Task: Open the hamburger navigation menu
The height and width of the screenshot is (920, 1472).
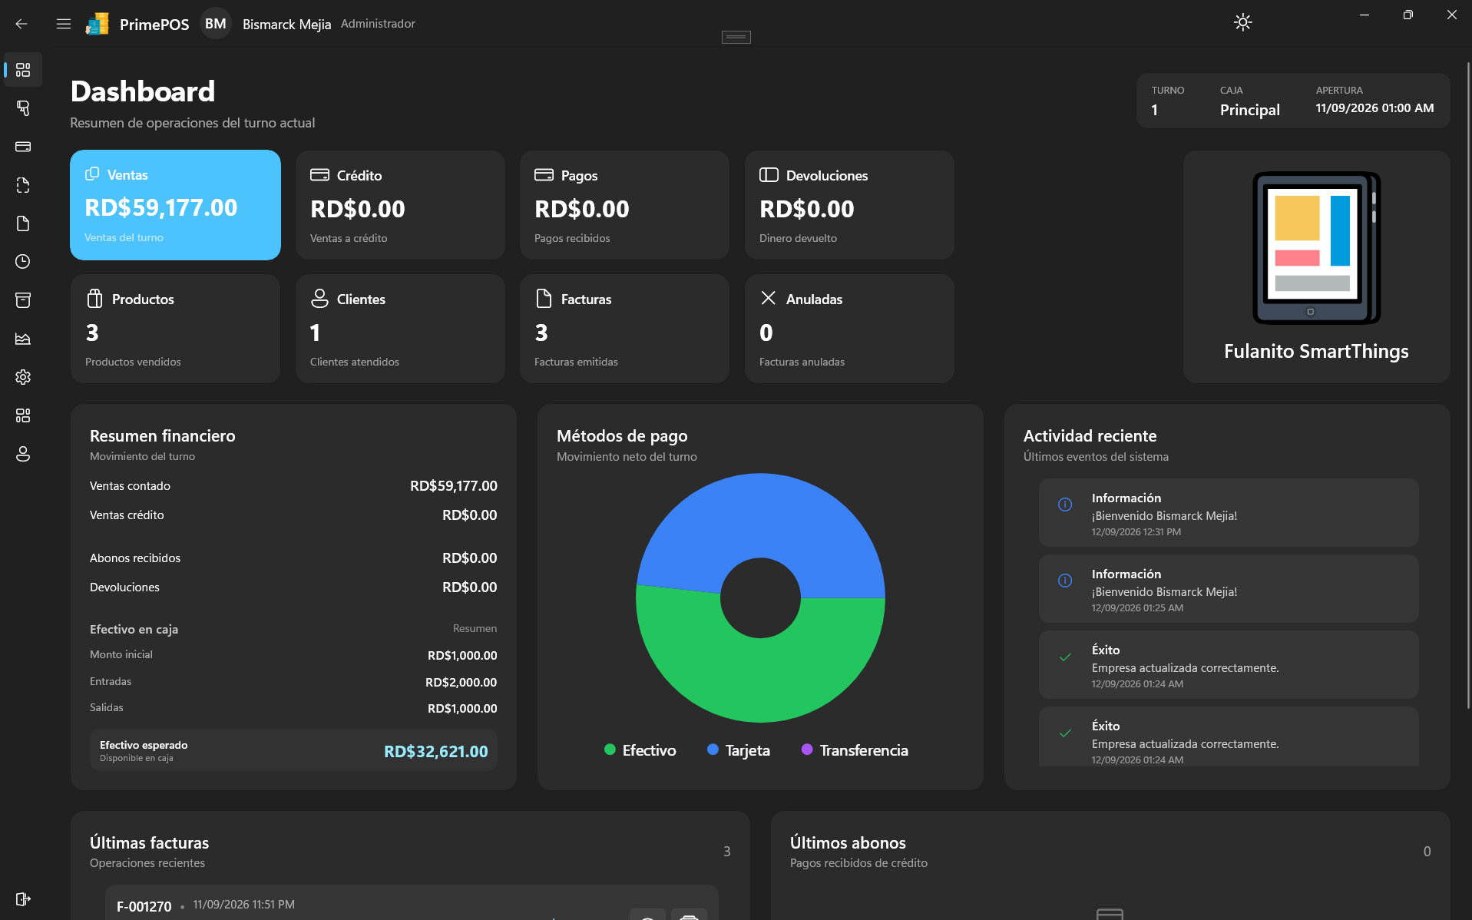Action: [x=64, y=24]
